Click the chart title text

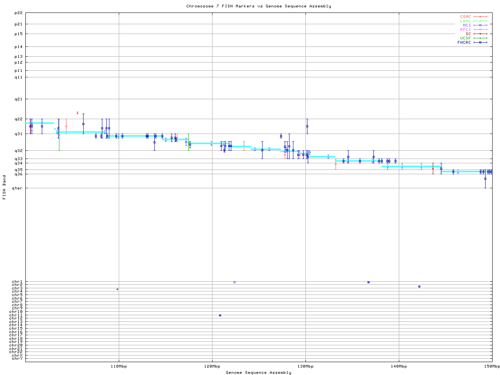pos(259,6)
